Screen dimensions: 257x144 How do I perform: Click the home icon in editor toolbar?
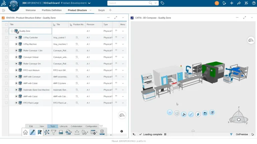25,132
